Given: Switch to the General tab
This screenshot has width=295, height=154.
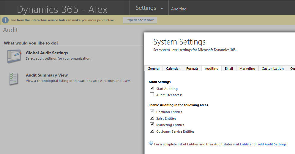Looking at the screenshot, I should pyautogui.click(x=154, y=69).
